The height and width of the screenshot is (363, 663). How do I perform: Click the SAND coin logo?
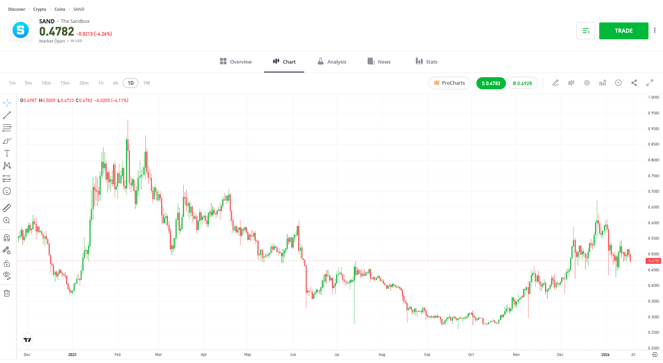tap(20, 30)
